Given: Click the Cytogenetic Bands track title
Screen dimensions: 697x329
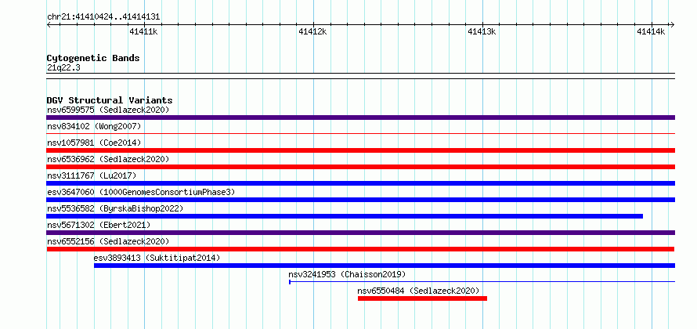Looking at the screenshot, I should pos(93,58).
